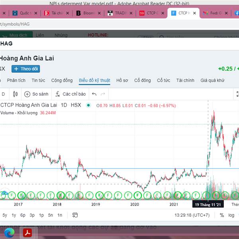Viewport: 239px width, 239px height.
Task: Open the Tin tức section
Action: [x=38, y=80]
